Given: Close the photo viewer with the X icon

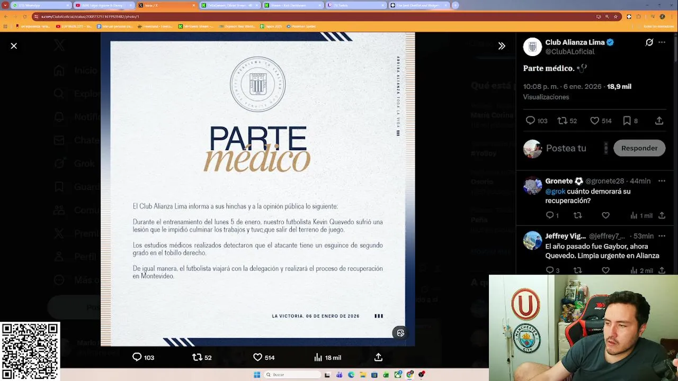Looking at the screenshot, I should pos(14,46).
